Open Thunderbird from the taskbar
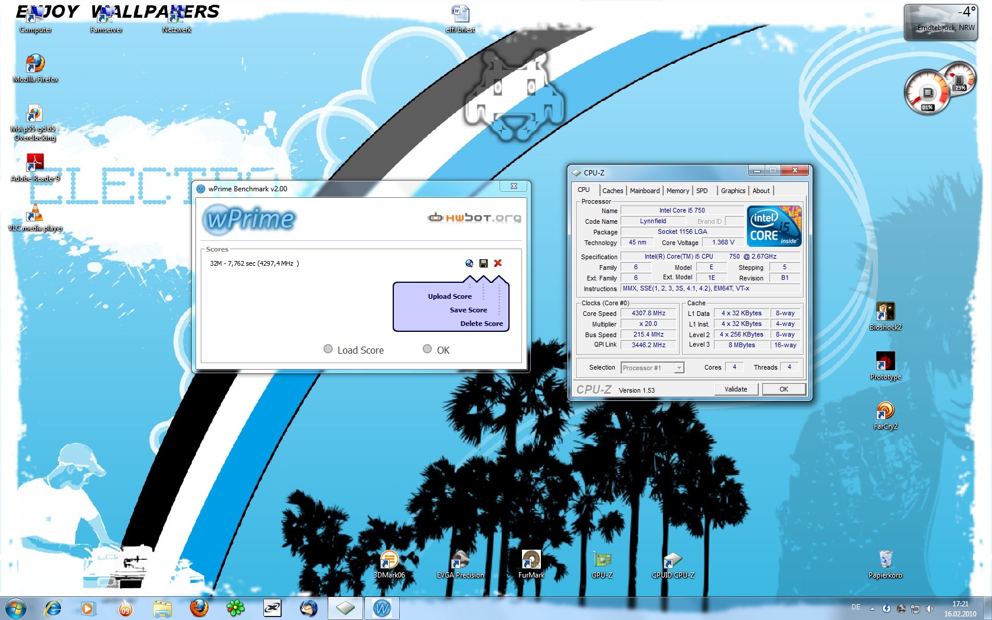Screen dimensions: 992x620 pyautogui.click(x=308, y=608)
